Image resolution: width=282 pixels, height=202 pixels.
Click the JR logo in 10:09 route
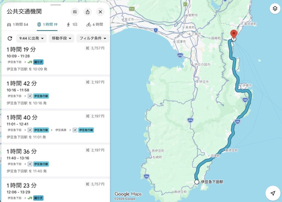pyautogui.click(x=30, y=62)
